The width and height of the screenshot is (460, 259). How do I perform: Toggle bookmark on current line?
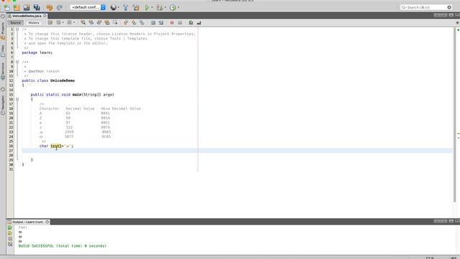pyautogui.click(x=142, y=22)
